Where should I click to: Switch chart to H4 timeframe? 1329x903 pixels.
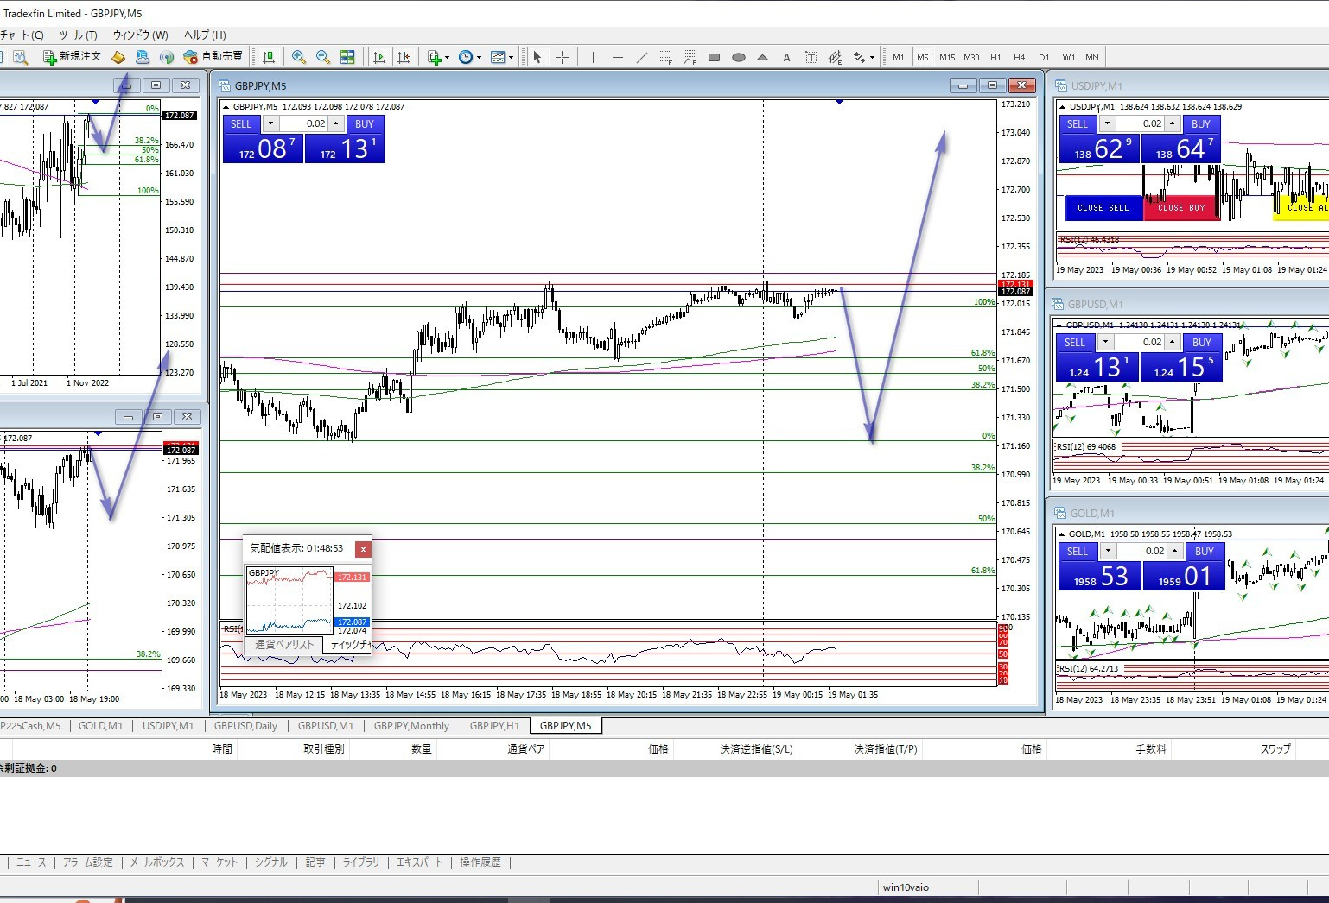1020,58
